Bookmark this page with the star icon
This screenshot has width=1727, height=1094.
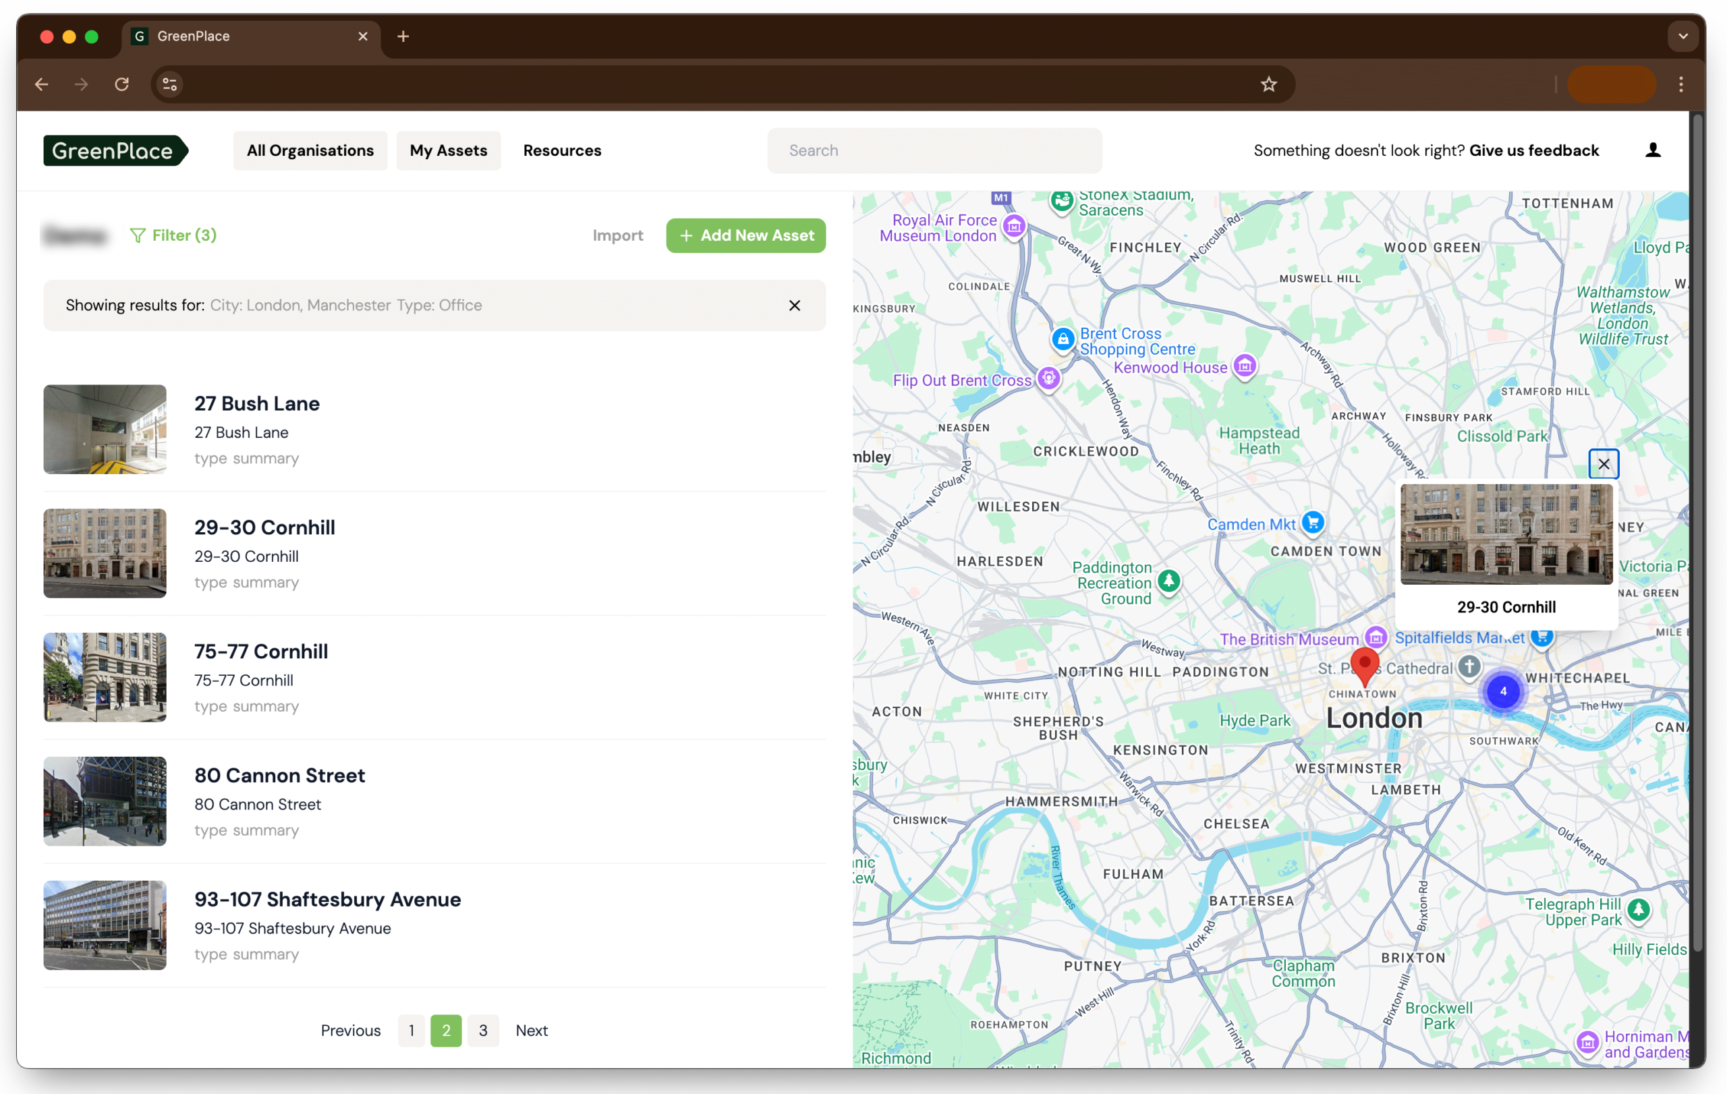click(x=1268, y=84)
